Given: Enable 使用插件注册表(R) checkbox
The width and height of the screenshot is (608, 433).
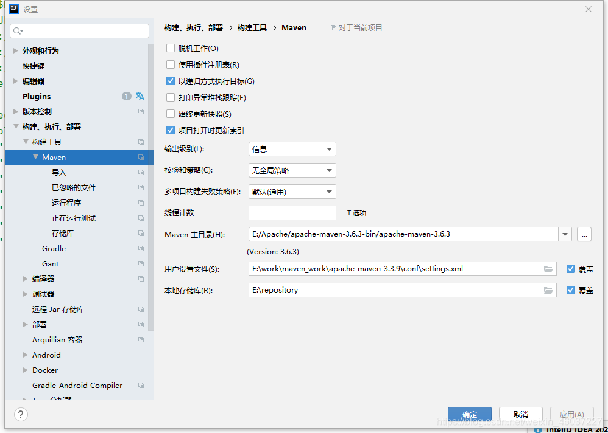Looking at the screenshot, I should [170, 64].
